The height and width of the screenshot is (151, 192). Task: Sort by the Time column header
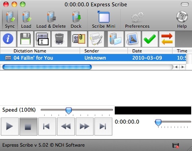point(182,51)
